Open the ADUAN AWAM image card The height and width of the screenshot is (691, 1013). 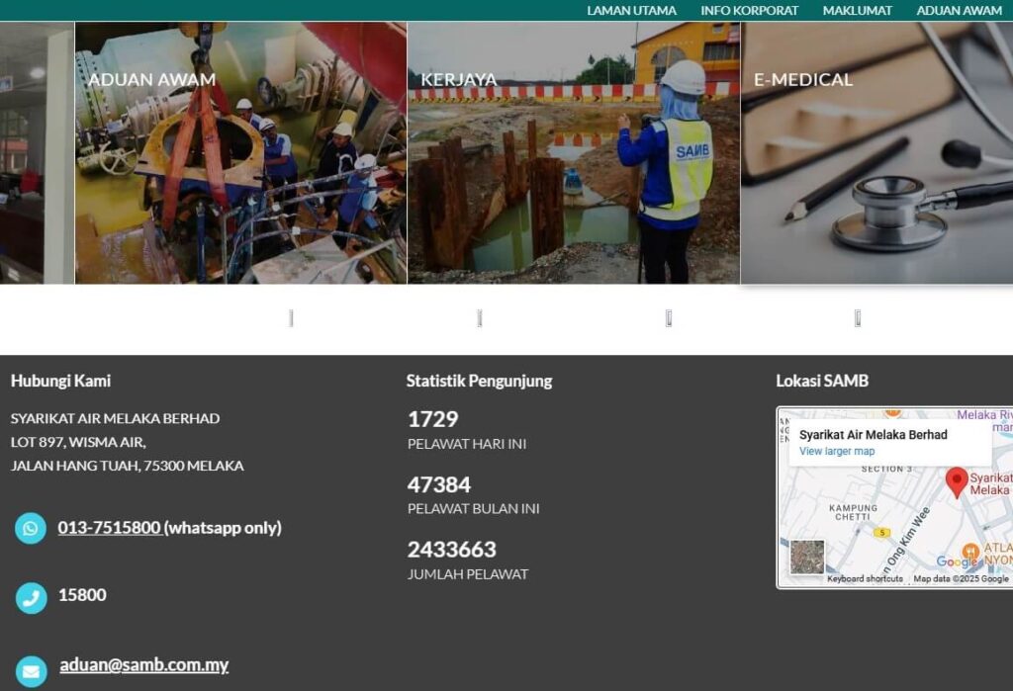241,153
